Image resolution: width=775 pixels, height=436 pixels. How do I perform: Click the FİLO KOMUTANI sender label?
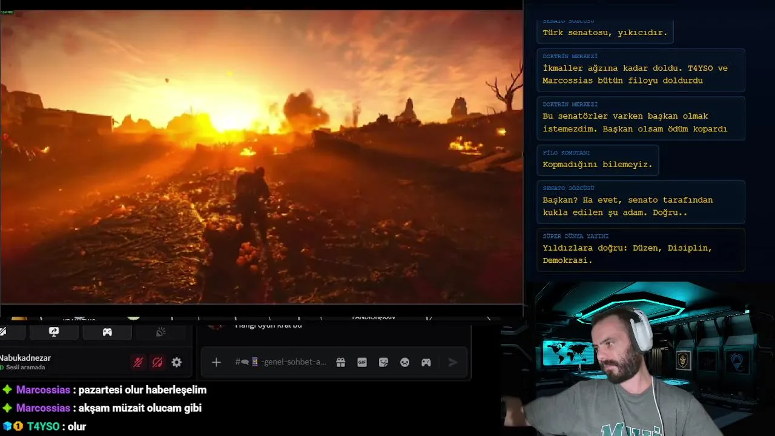pyautogui.click(x=566, y=153)
